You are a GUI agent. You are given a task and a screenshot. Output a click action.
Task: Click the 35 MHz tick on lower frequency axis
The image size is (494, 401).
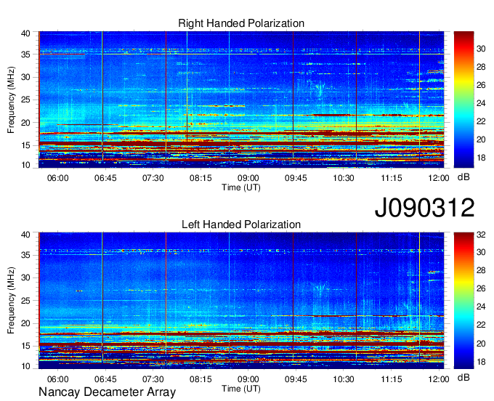point(25,255)
